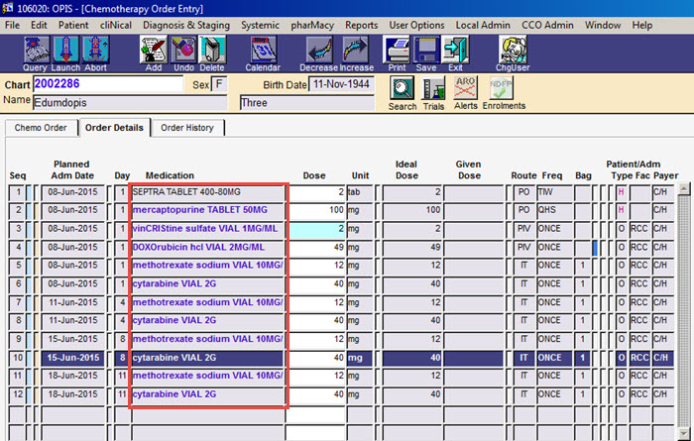This screenshot has width=694, height=441.
Task: Launch the order with the rocket icon
Action: pos(65,51)
